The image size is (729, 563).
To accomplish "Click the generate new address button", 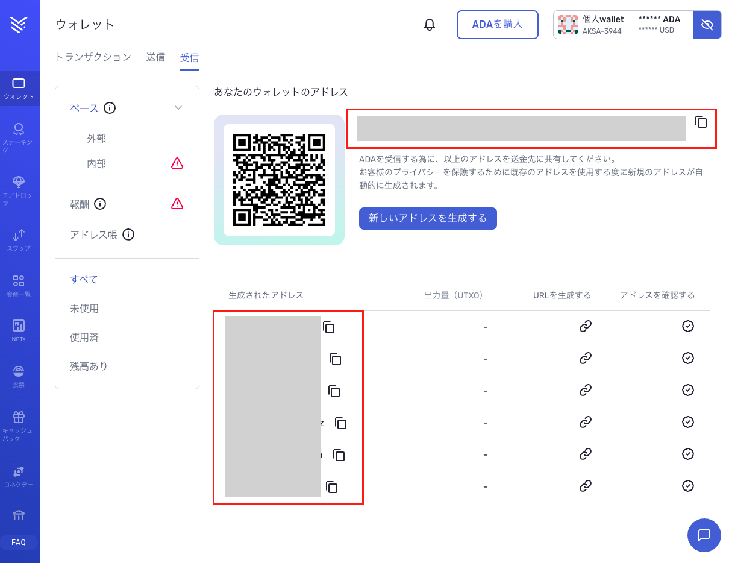I will pos(428,218).
